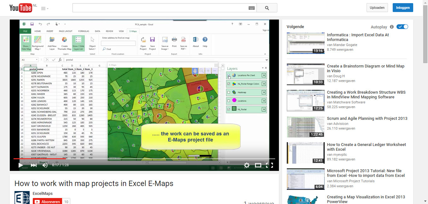Click the address input field in ribbon

118,43
